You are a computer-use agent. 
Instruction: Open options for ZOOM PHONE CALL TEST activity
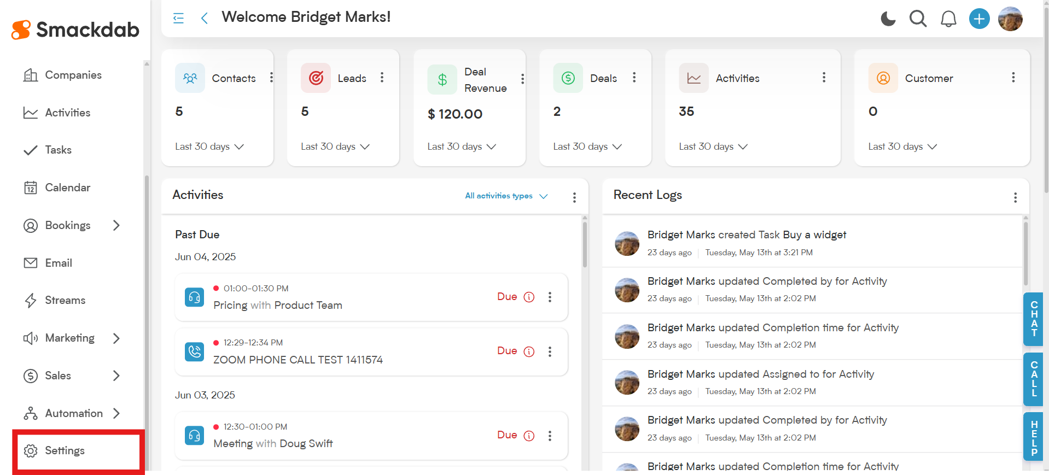point(550,351)
